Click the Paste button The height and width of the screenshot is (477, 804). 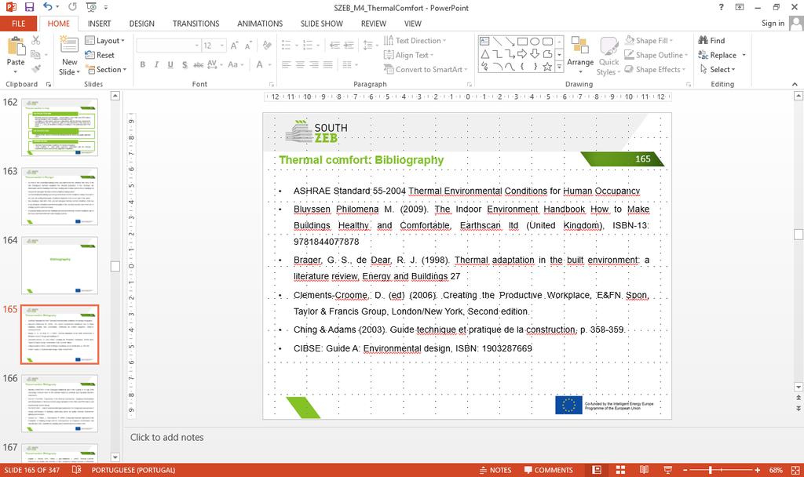pos(16,55)
